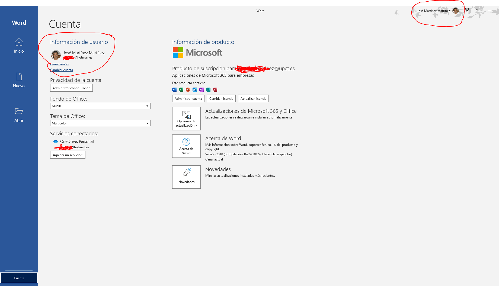The height and width of the screenshot is (286, 499).
Task: Click the Cambiar cuenta link
Action: [62, 70]
